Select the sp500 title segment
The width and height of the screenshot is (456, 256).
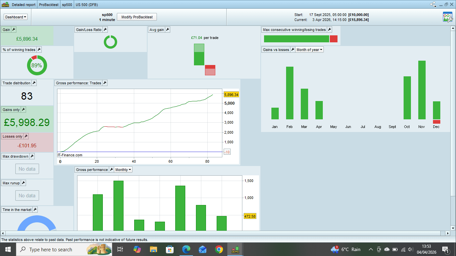pyautogui.click(x=67, y=5)
